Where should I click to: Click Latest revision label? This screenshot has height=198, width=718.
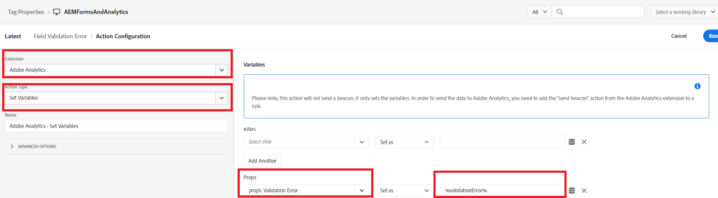(x=13, y=36)
